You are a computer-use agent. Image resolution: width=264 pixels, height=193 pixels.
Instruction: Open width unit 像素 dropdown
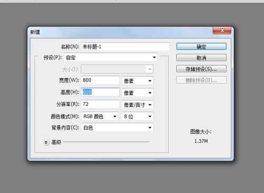pyautogui.click(x=137, y=81)
